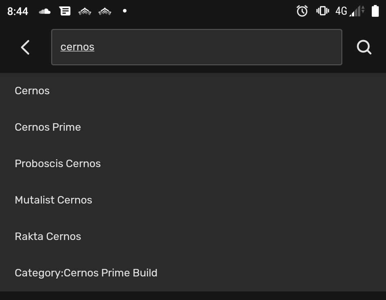Open Category:Cernos Prime Build result
The image size is (386, 300).
coord(193,273)
